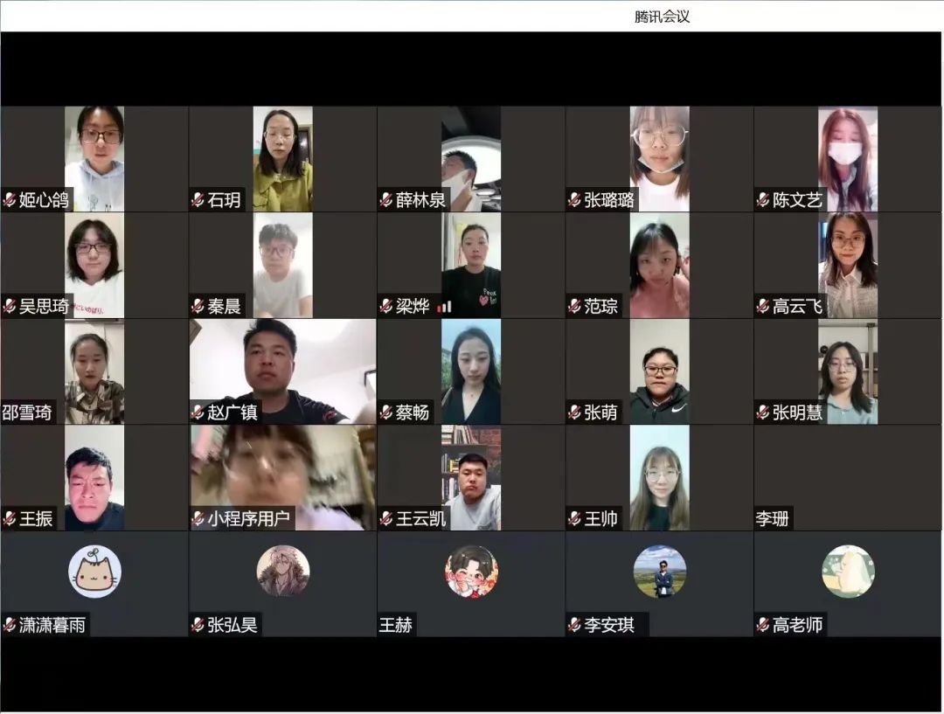944x714 pixels.
Task: Select the muted mic icon beside 李安琪
Action: click(574, 625)
